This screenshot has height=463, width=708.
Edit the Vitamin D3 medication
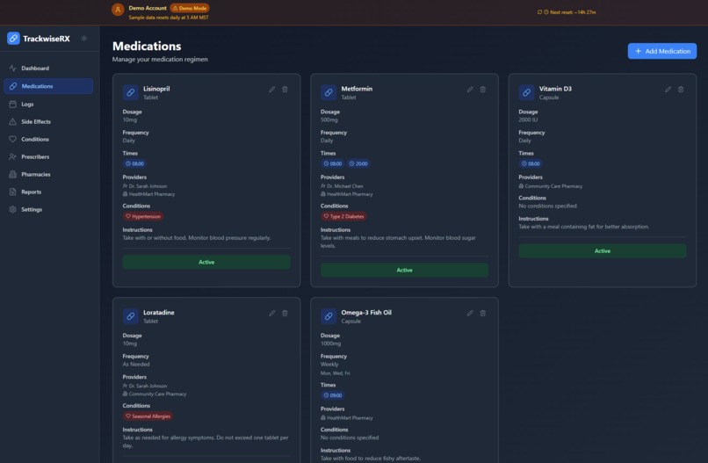[668, 90]
